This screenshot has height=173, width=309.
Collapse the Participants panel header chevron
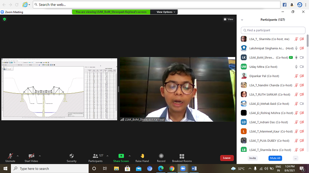[x=242, y=19]
